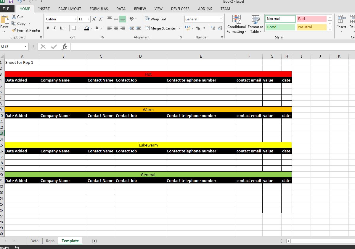Switch to the DEVELOPER tab
Image resolution: width=355 pixels, height=249 pixels.
(180, 9)
